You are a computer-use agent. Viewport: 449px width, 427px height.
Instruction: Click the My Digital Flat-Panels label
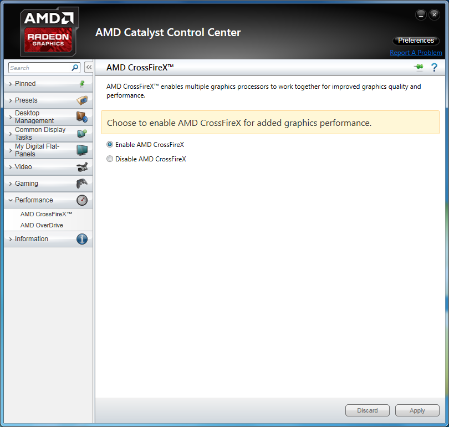pos(37,150)
